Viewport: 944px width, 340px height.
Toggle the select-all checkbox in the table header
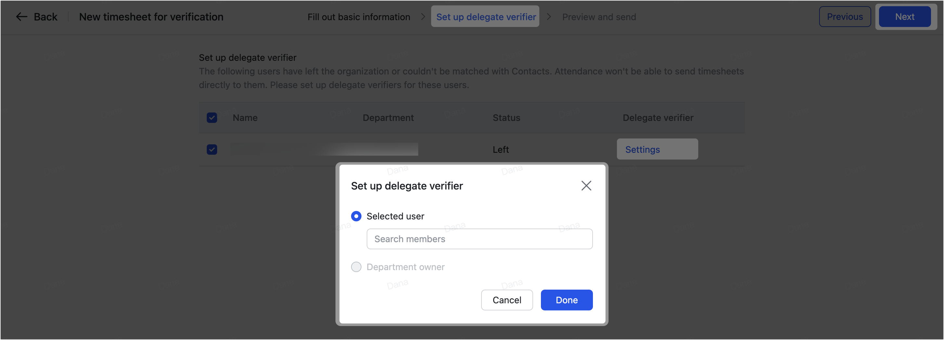pos(212,118)
